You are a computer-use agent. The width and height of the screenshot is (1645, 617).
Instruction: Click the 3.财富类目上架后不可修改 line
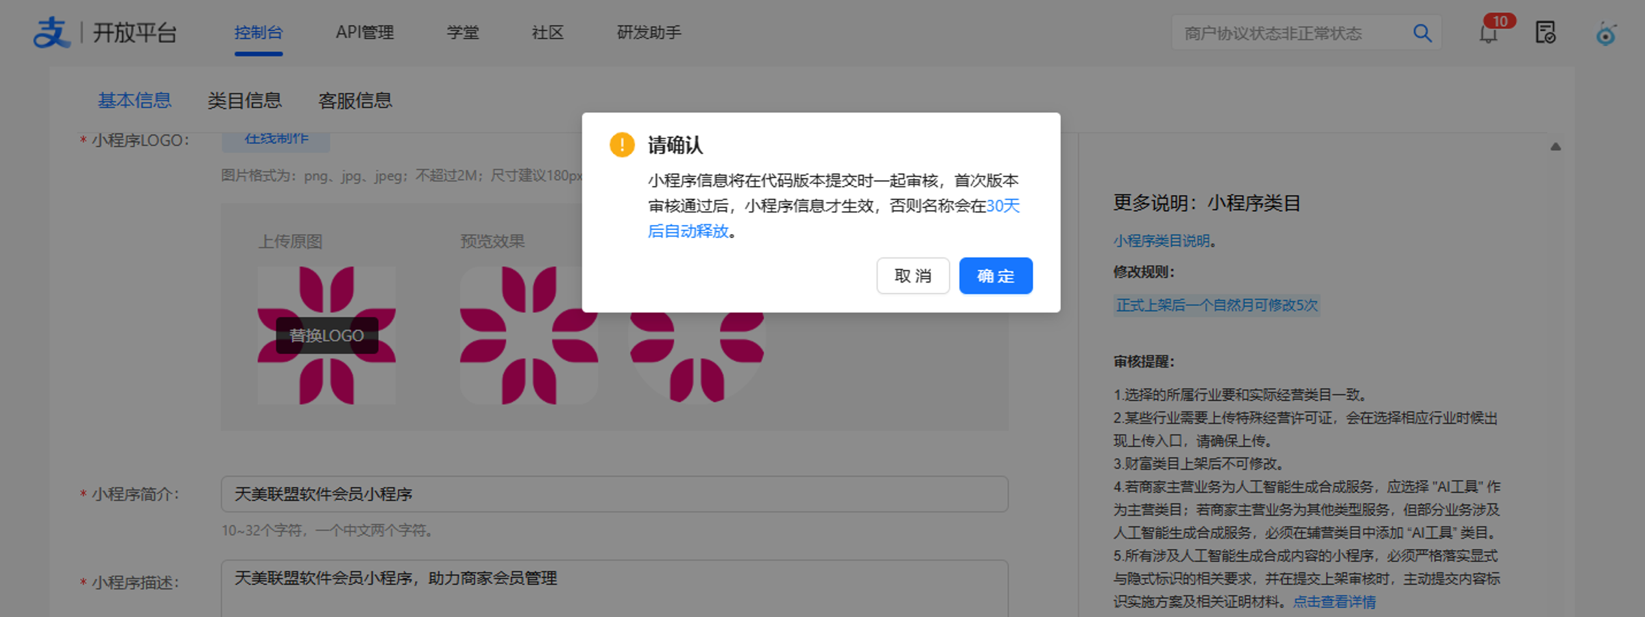[1198, 464]
